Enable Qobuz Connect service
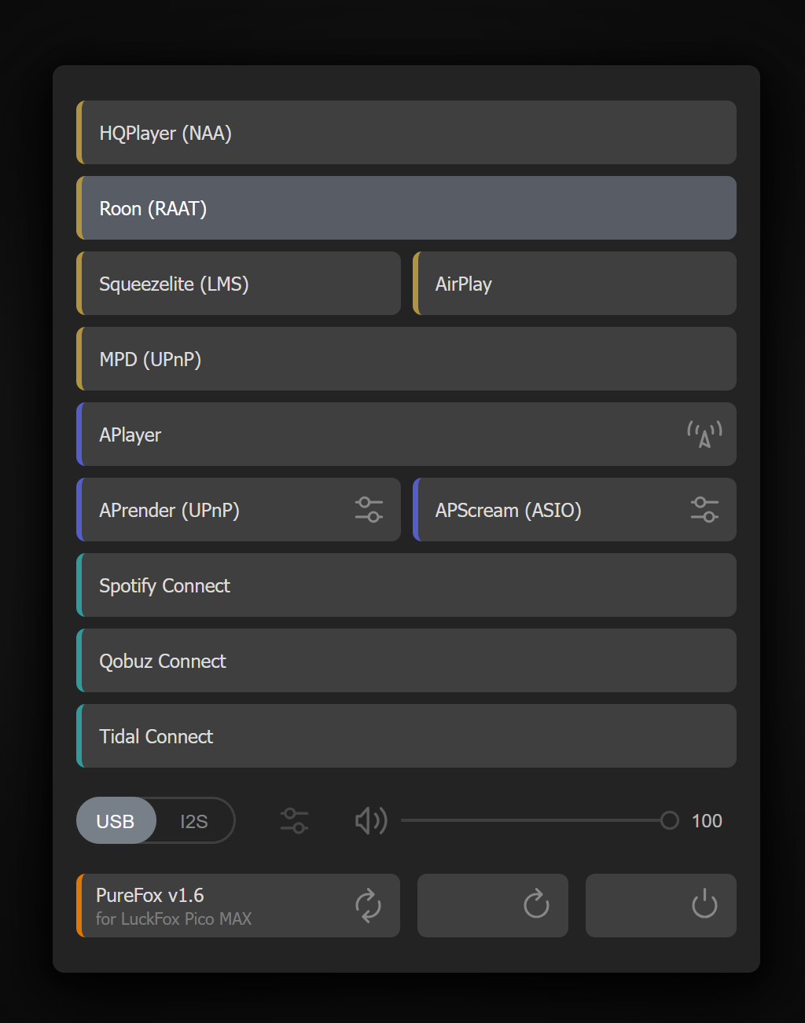 (x=406, y=661)
